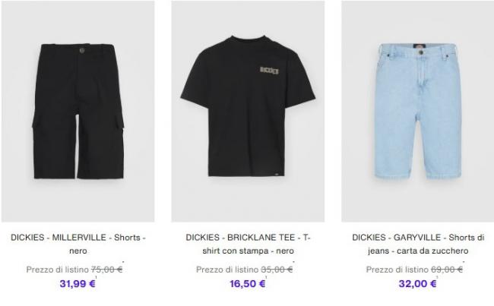The width and height of the screenshot is (494, 306).
Task: Click the footnote marker beside 16,50 €
Action: point(266,277)
